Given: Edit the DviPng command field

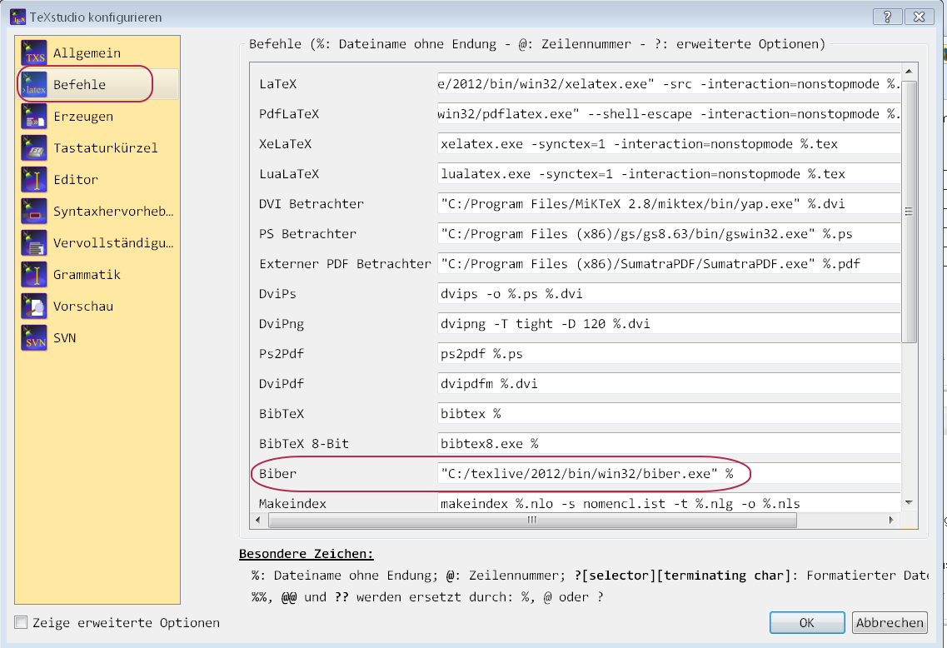Looking at the screenshot, I should [x=669, y=324].
